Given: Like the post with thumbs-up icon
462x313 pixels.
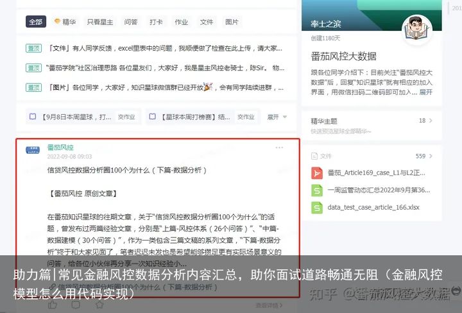Looking at the screenshot, I should click(53, 305).
